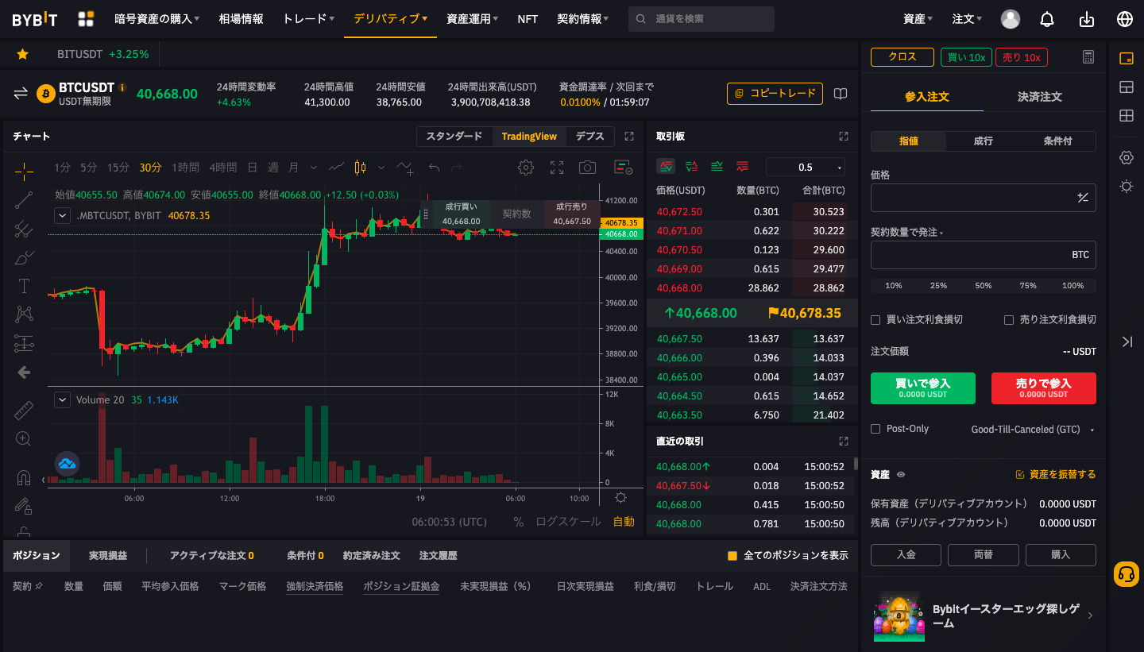Enter chart fullscreen mode icon
The width and height of the screenshot is (1144, 652).
coord(557,168)
